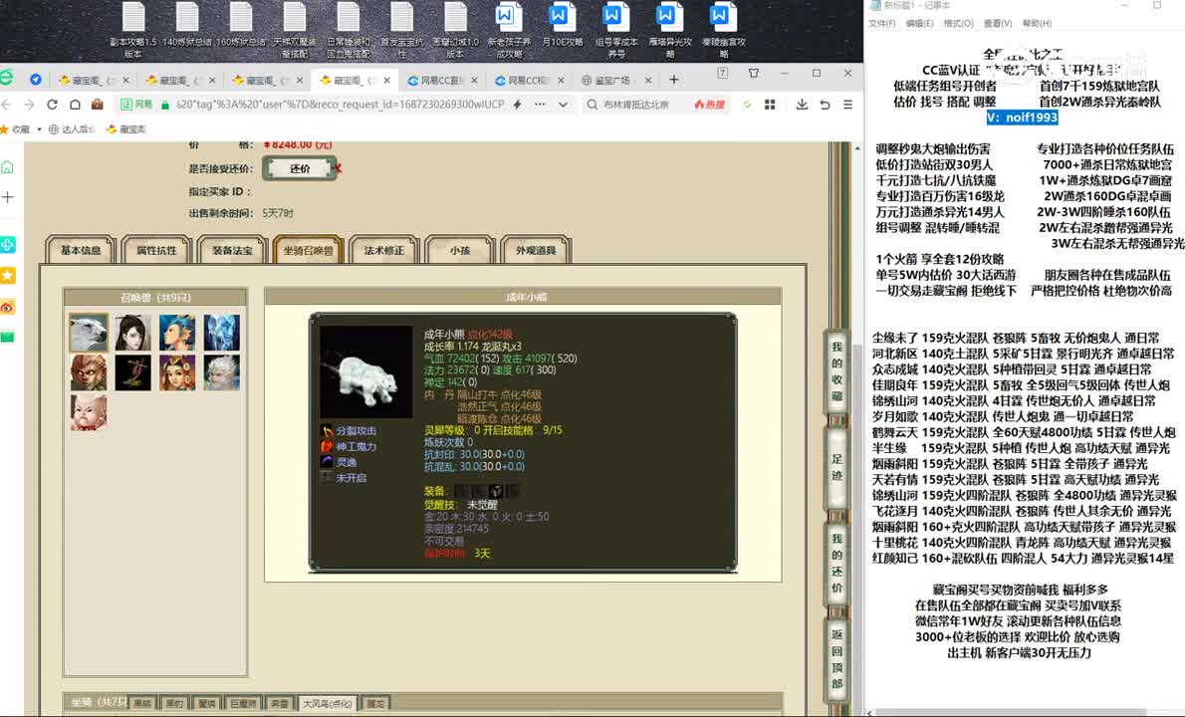
Task: Click the 返回顶部 side button
Action: [836, 659]
